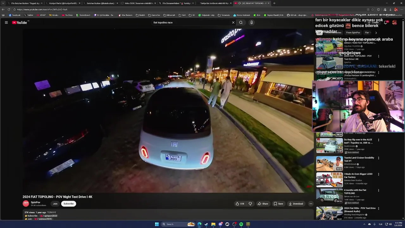Open Windows Start menu

(x=157, y=224)
